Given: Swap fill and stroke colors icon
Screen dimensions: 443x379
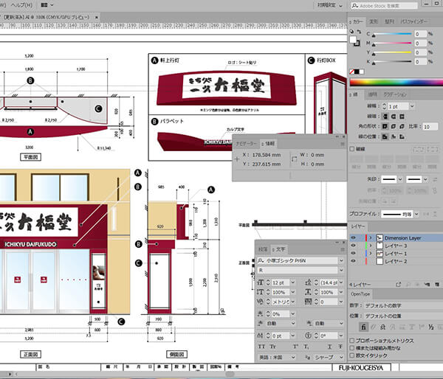Looking at the screenshot, I should 359,32.
